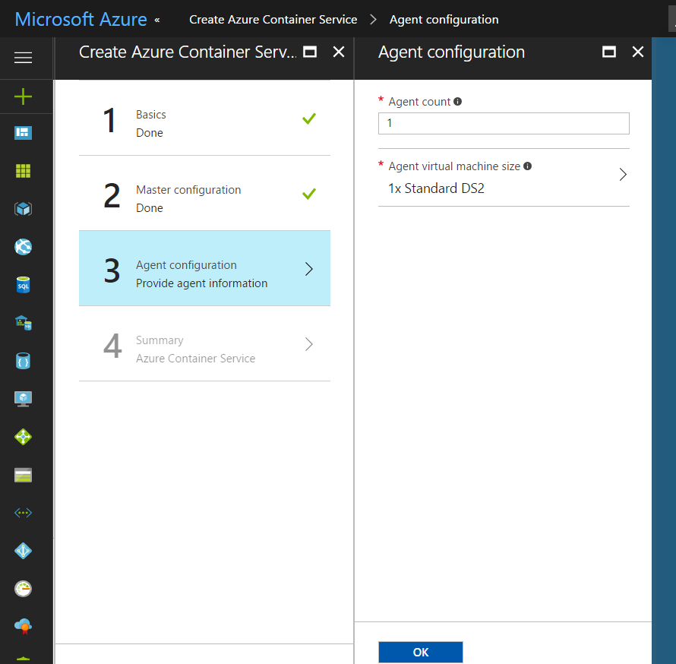
Task: Open SQL databases icon in sidebar
Action: [x=24, y=285]
